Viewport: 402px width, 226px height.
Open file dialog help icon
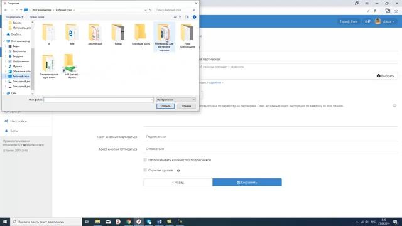point(194,17)
